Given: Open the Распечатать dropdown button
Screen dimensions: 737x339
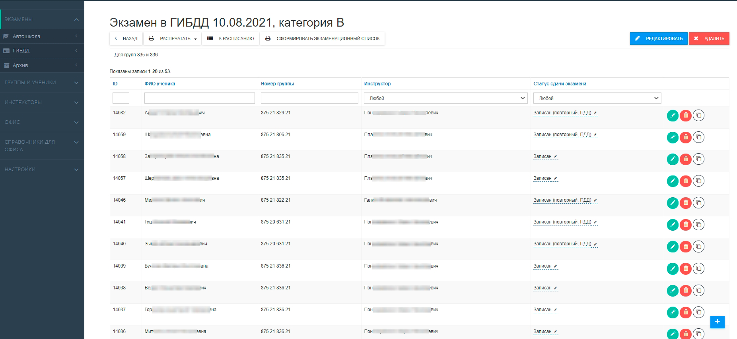Looking at the screenshot, I should point(173,39).
